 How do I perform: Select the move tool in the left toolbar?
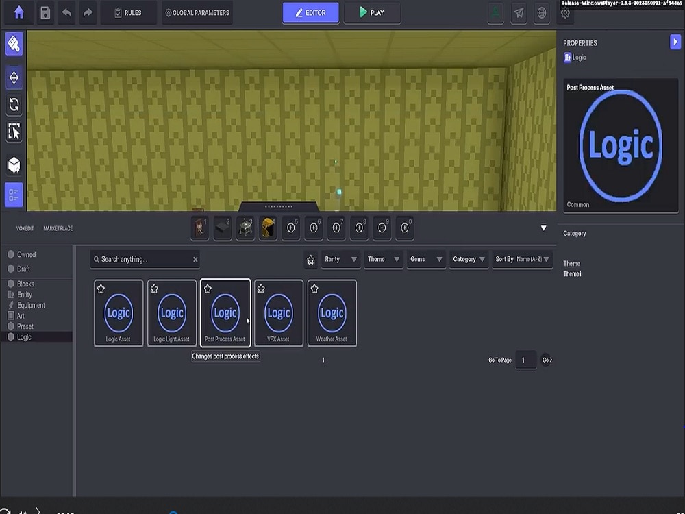[14, 77]
